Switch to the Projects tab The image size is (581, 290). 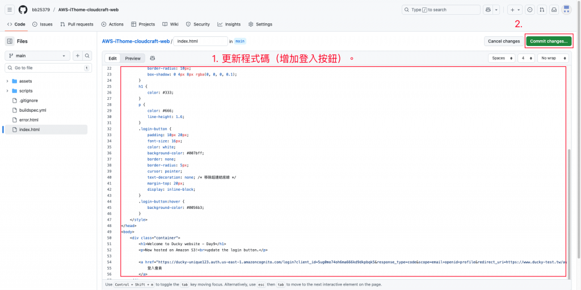pos(143,24)
